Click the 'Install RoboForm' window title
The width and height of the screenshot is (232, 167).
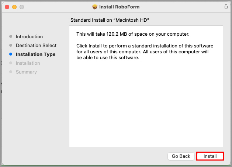pos(119,7)
